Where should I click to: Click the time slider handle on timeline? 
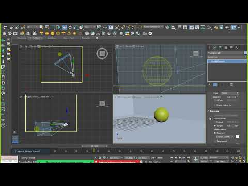pyautogui.click(x=95, y=146)
